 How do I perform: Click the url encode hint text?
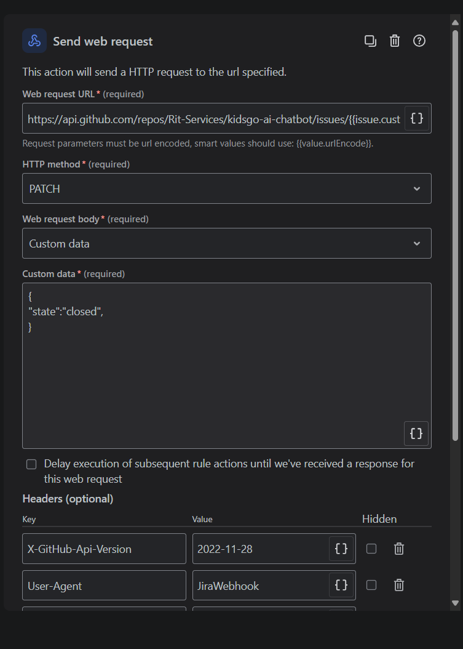click(198, 143)
